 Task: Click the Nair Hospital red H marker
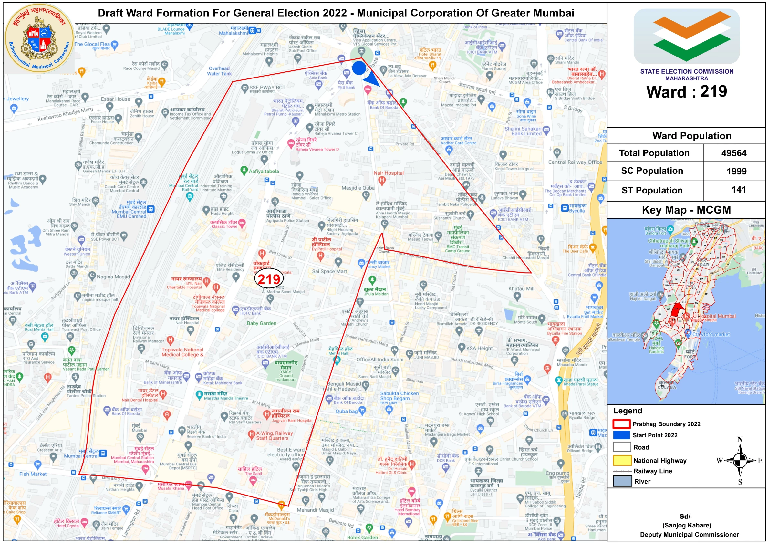[x=382, y=180]
